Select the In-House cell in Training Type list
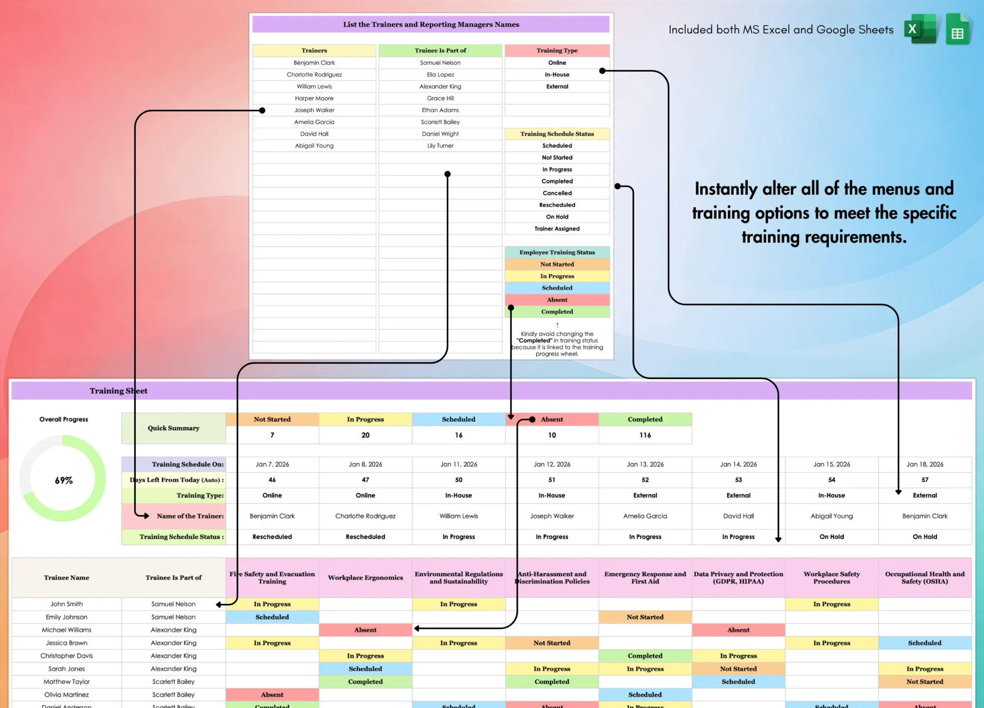Viewport: 984px width, 708px height. (557, 74)
